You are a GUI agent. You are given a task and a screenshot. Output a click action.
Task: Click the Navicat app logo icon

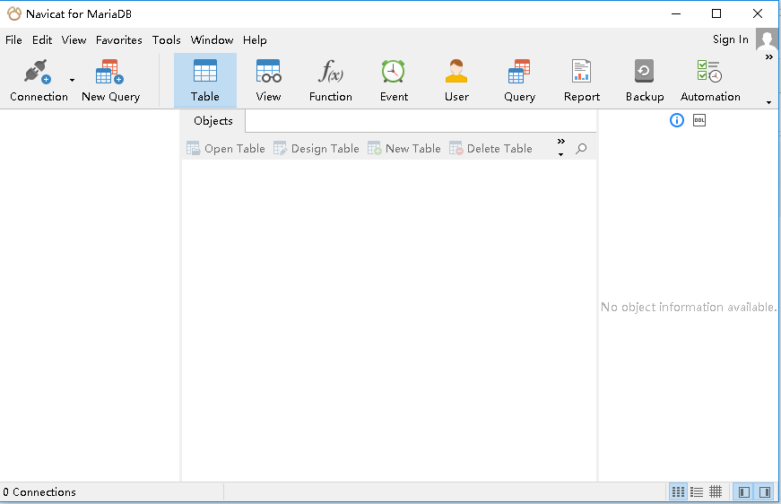click(14, 13)
